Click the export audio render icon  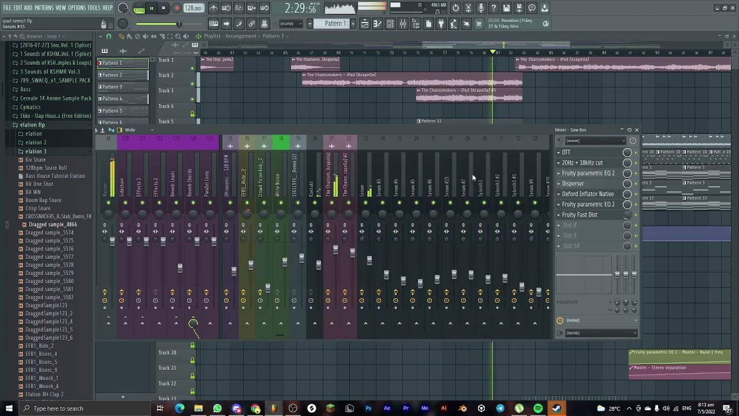click(x=519, y=8)
